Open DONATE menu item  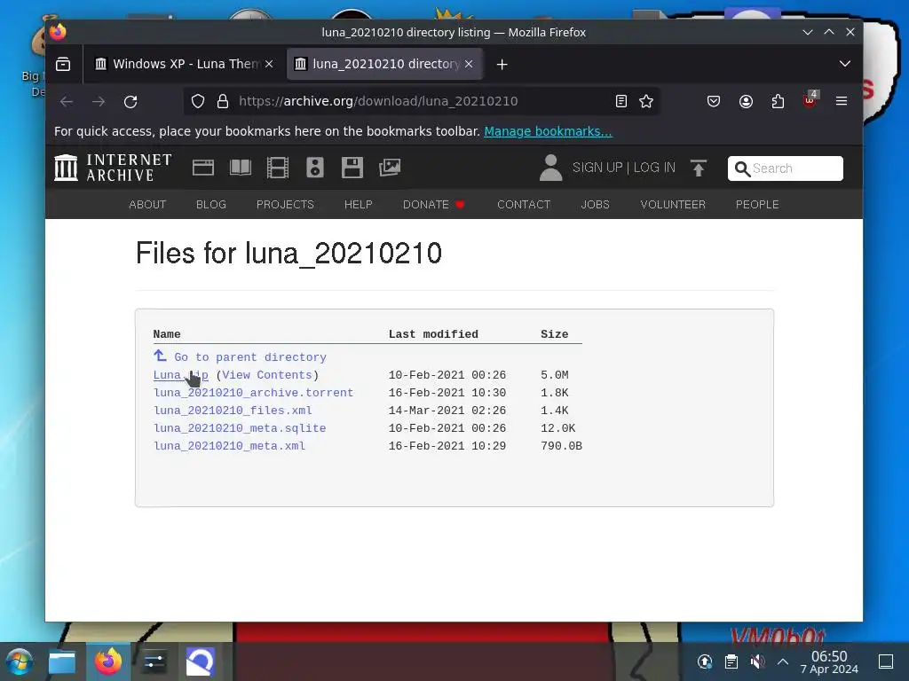[x=433, y=205]
